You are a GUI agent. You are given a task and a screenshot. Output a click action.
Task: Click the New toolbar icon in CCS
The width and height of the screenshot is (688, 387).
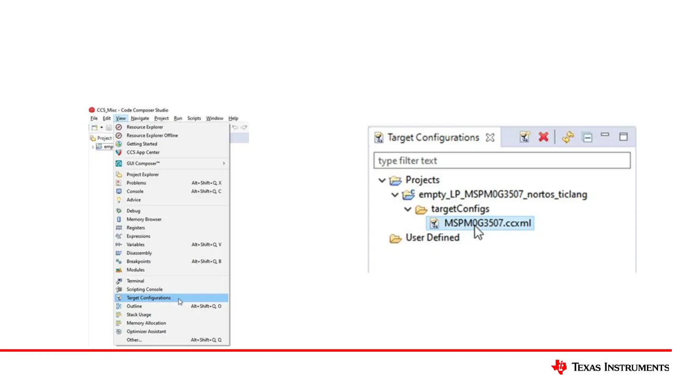pyautogui.click(x=95, y=128)
